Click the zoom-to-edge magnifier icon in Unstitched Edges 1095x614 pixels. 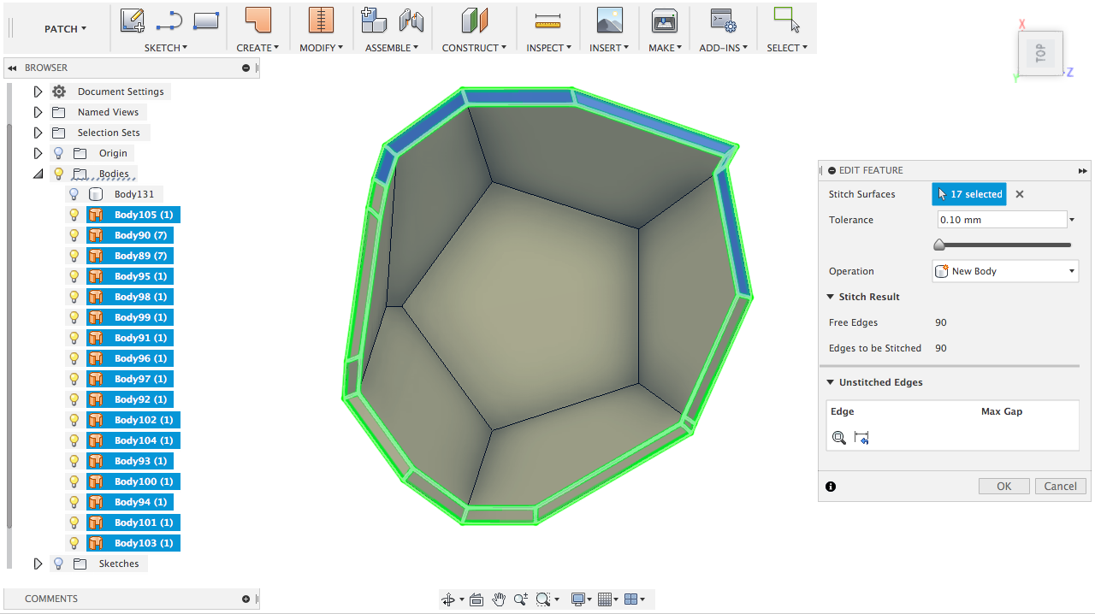click(x=839, y=438)
